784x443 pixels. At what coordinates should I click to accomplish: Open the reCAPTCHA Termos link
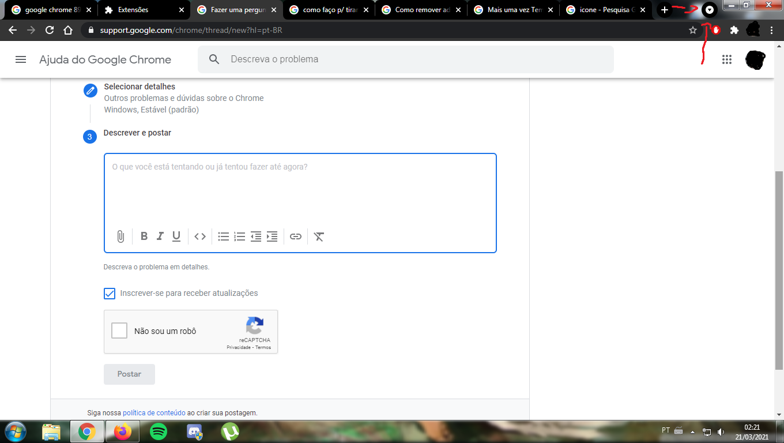coord(263,347)
